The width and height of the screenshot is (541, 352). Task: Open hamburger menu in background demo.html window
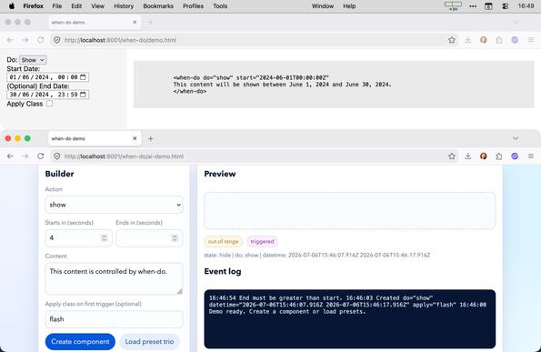531,40
